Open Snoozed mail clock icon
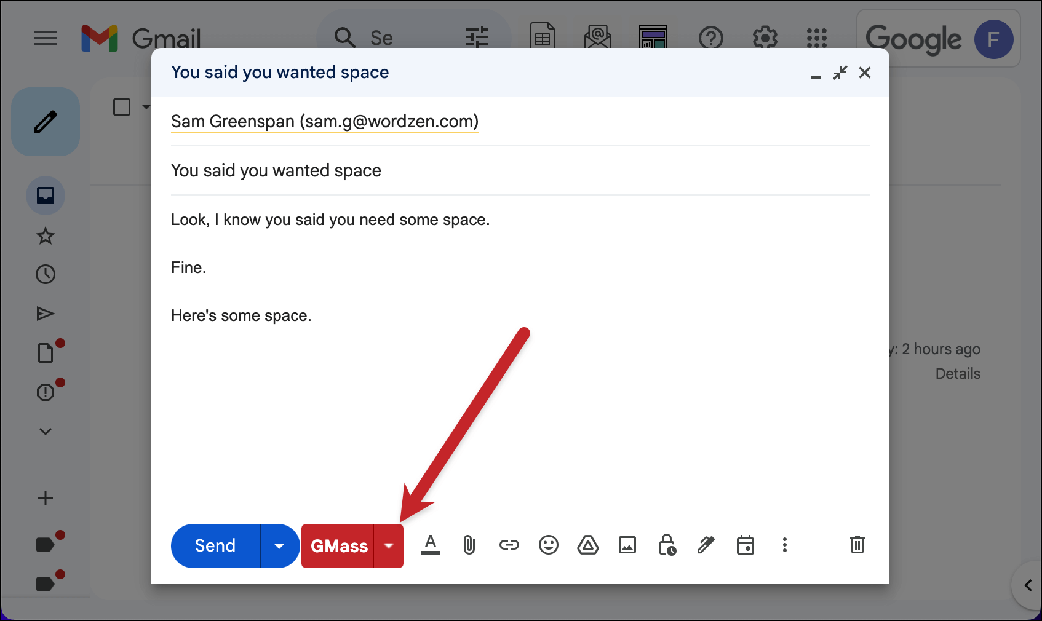Screen dimensions: 1042x621 coord(46,274)
